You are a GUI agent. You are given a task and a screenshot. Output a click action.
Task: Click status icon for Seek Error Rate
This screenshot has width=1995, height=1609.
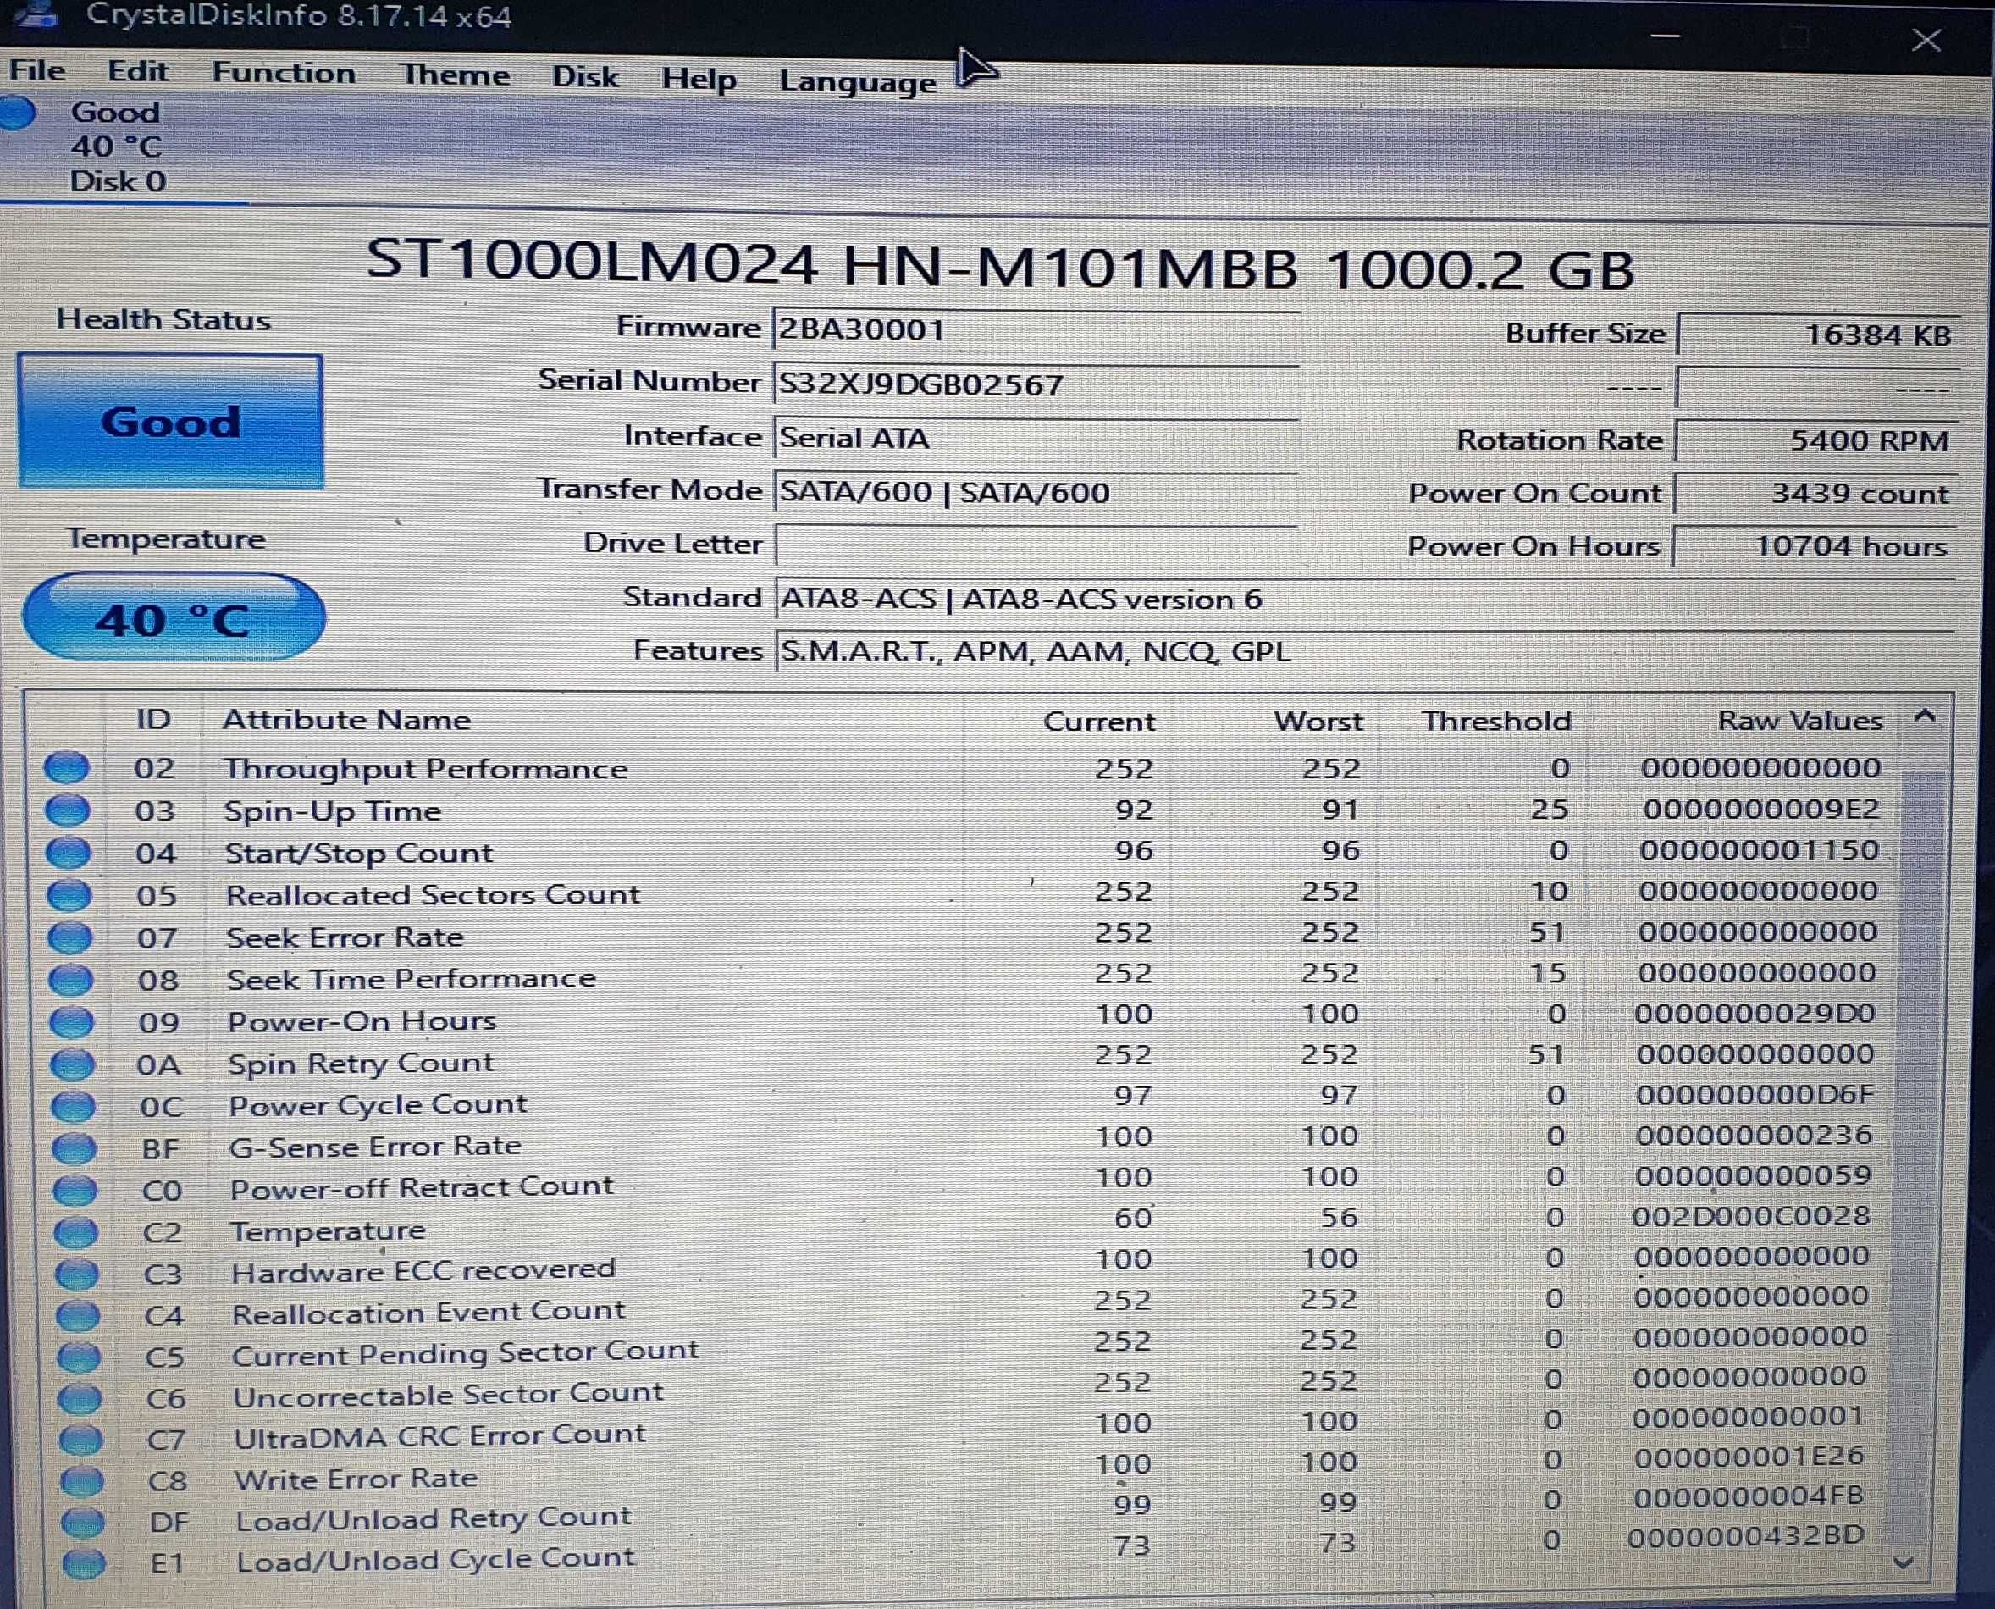coord(70,937)
